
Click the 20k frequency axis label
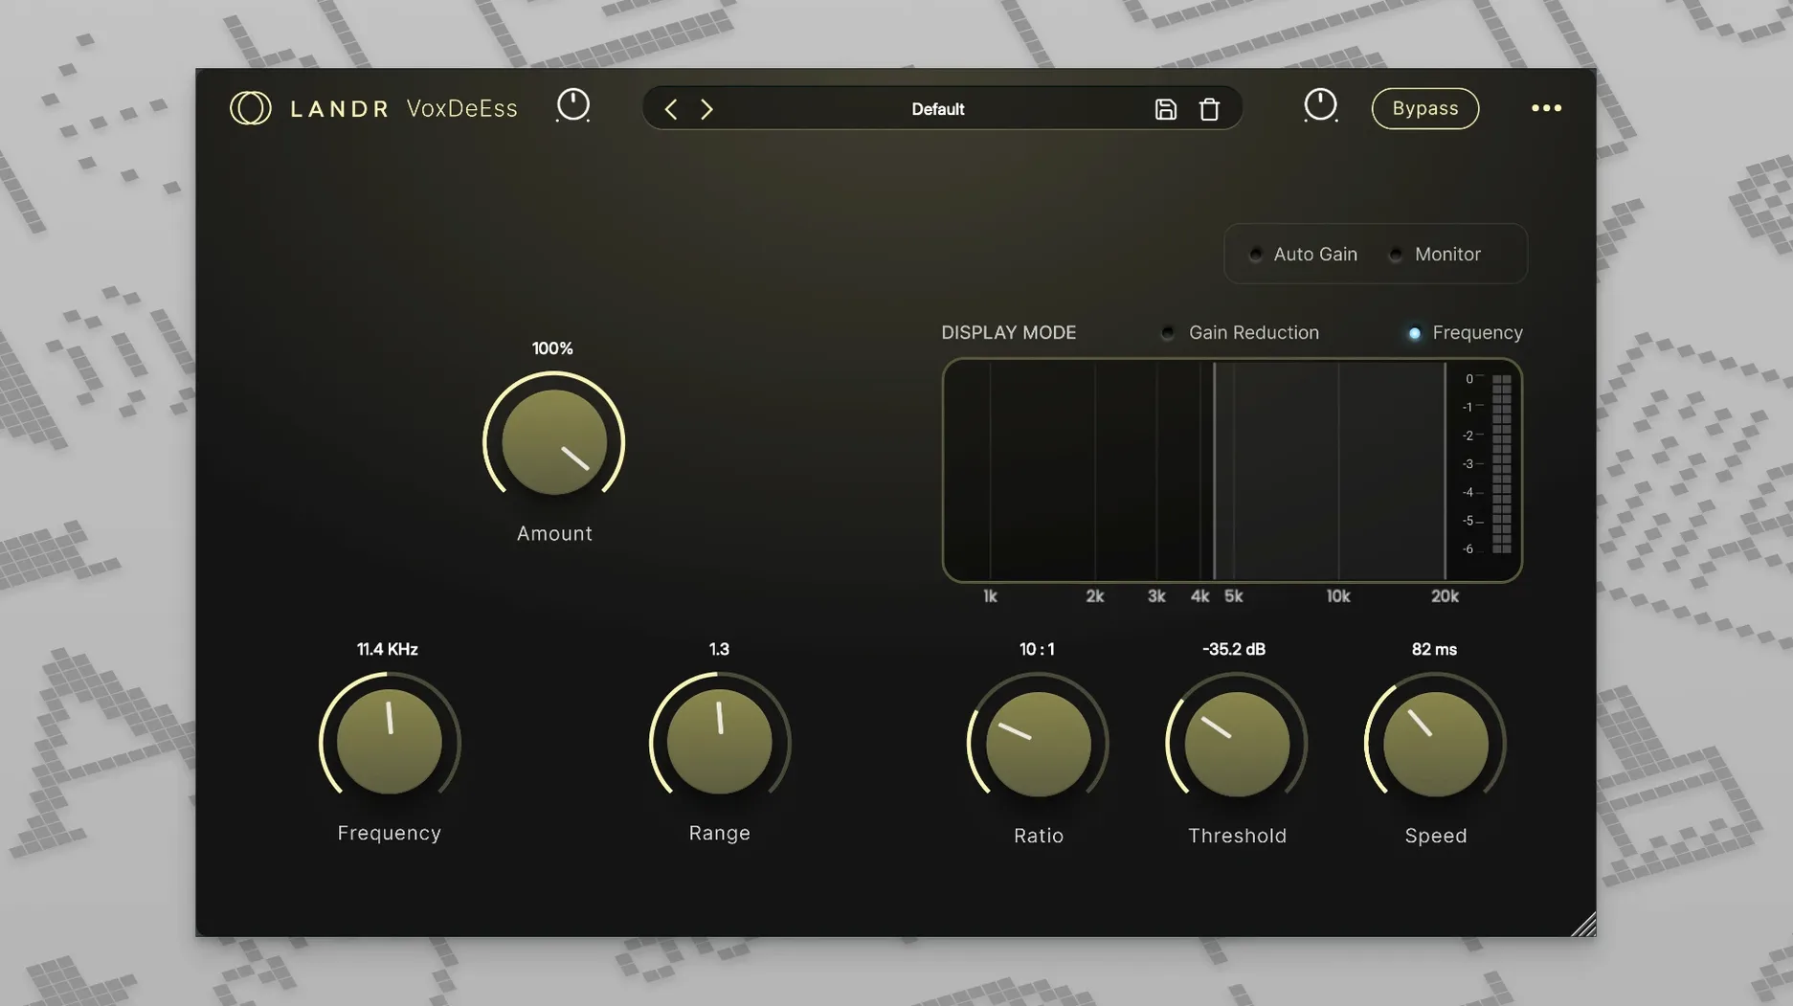click(1445, 596)
